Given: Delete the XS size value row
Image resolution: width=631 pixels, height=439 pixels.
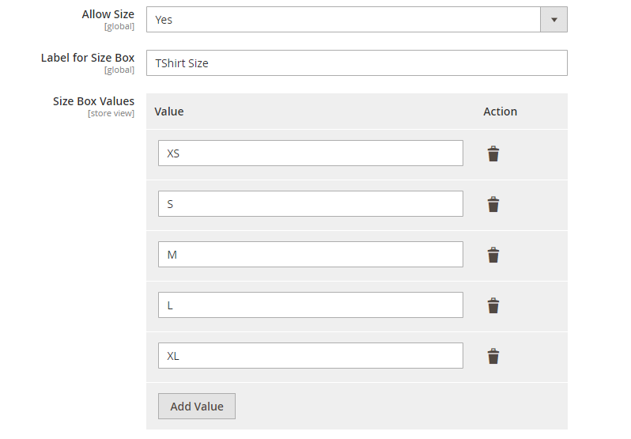Looking at the screenshot, I should click(x=493, y=153).
